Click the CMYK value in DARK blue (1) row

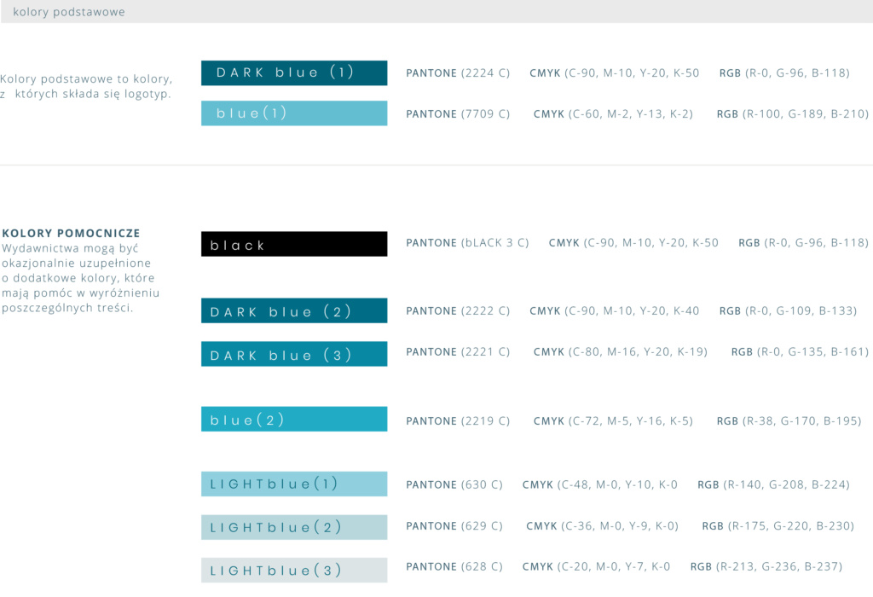click(x=614, y=73)
